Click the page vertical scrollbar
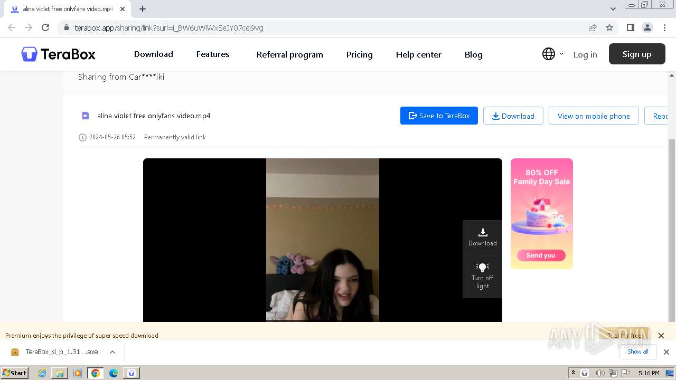Screen dimensions: 676x380 click(x=672, y=230)
